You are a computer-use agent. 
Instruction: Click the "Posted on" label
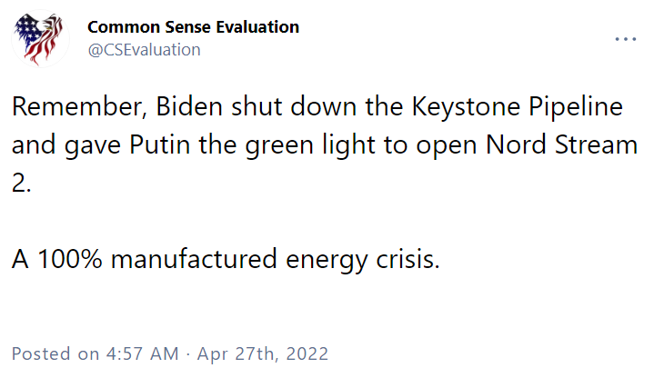55,353
